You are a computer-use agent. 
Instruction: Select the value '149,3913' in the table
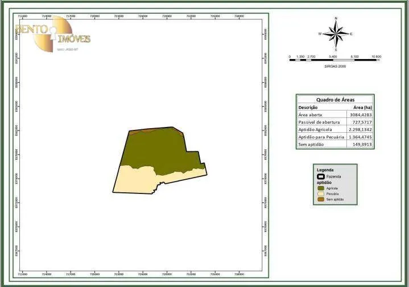tap(362, 145)
